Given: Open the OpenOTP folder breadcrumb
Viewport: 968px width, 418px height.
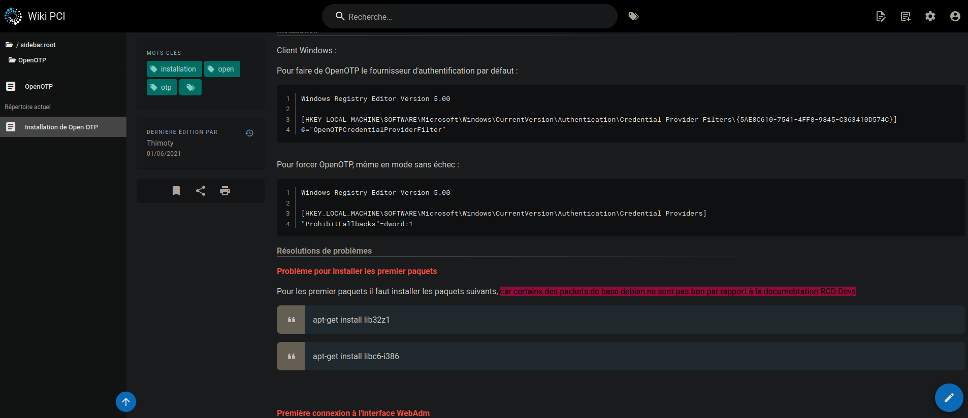Looking at the screenshot, I should (x=31, y=60).
